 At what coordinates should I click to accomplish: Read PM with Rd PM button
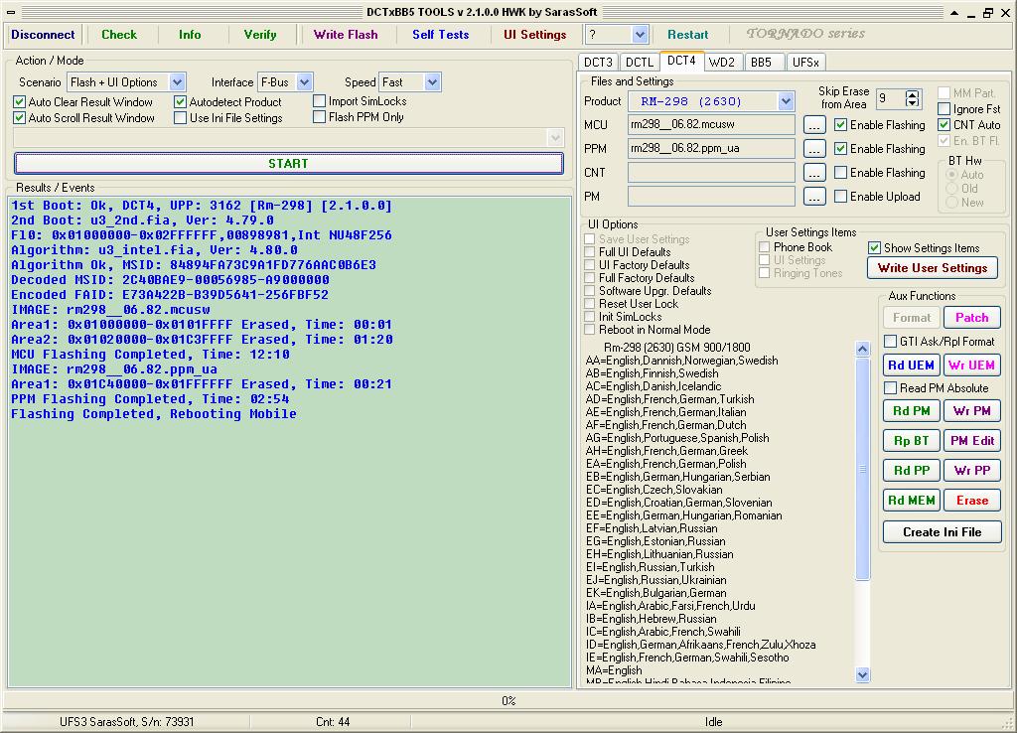pyautogui.click(x=911, y=410)
